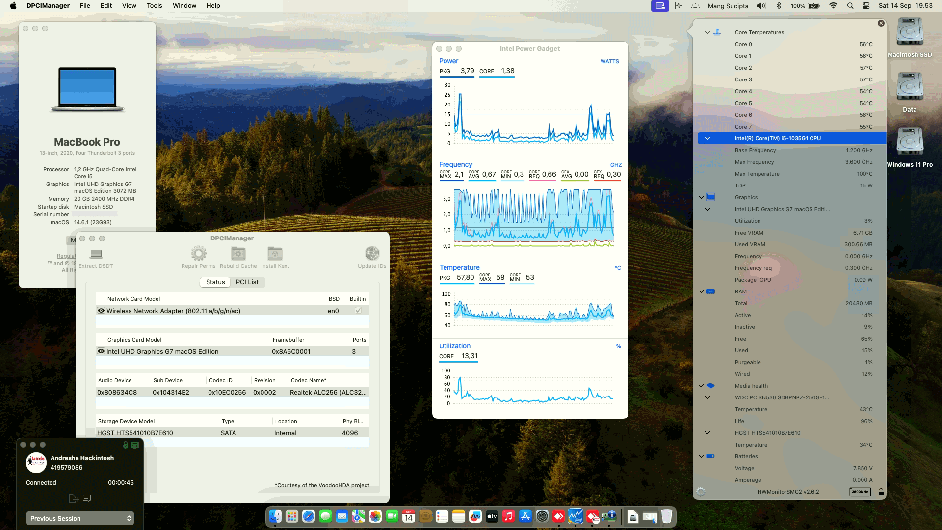942x530 pixels.
Task: Open the AnyDesk chat icon
Action: pos(87,499)
